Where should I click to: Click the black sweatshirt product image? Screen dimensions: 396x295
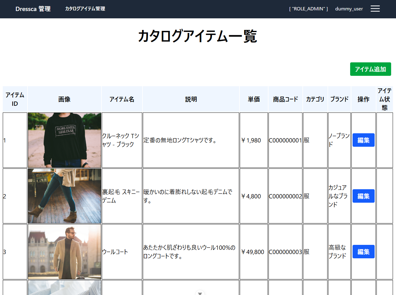[65, 140]
